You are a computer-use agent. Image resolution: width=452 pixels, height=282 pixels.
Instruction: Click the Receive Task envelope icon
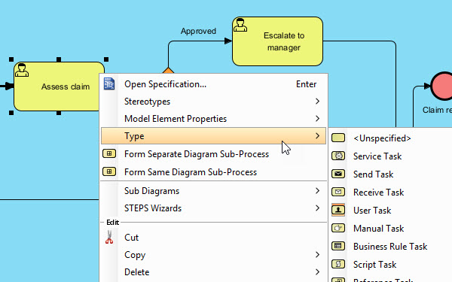click(x=338, y=192)
